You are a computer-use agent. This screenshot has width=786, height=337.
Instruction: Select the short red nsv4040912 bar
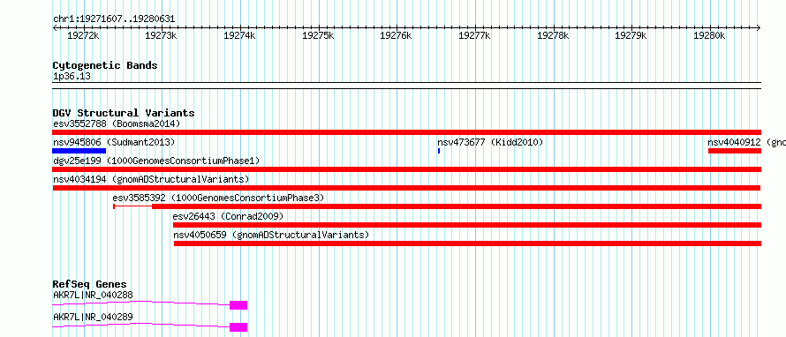coord(735,151)
